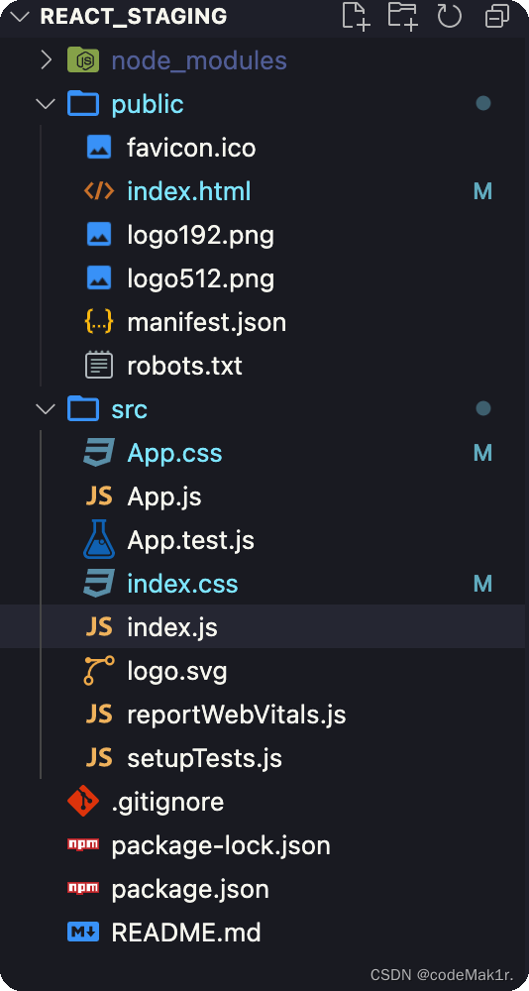Screen dimensions: 529x991
Task: Select the src folder name
Action: coord(129,409)
